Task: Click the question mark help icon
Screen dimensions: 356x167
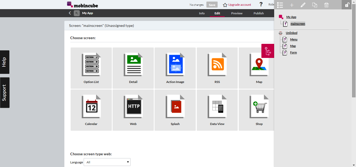Action: [261, 4]
